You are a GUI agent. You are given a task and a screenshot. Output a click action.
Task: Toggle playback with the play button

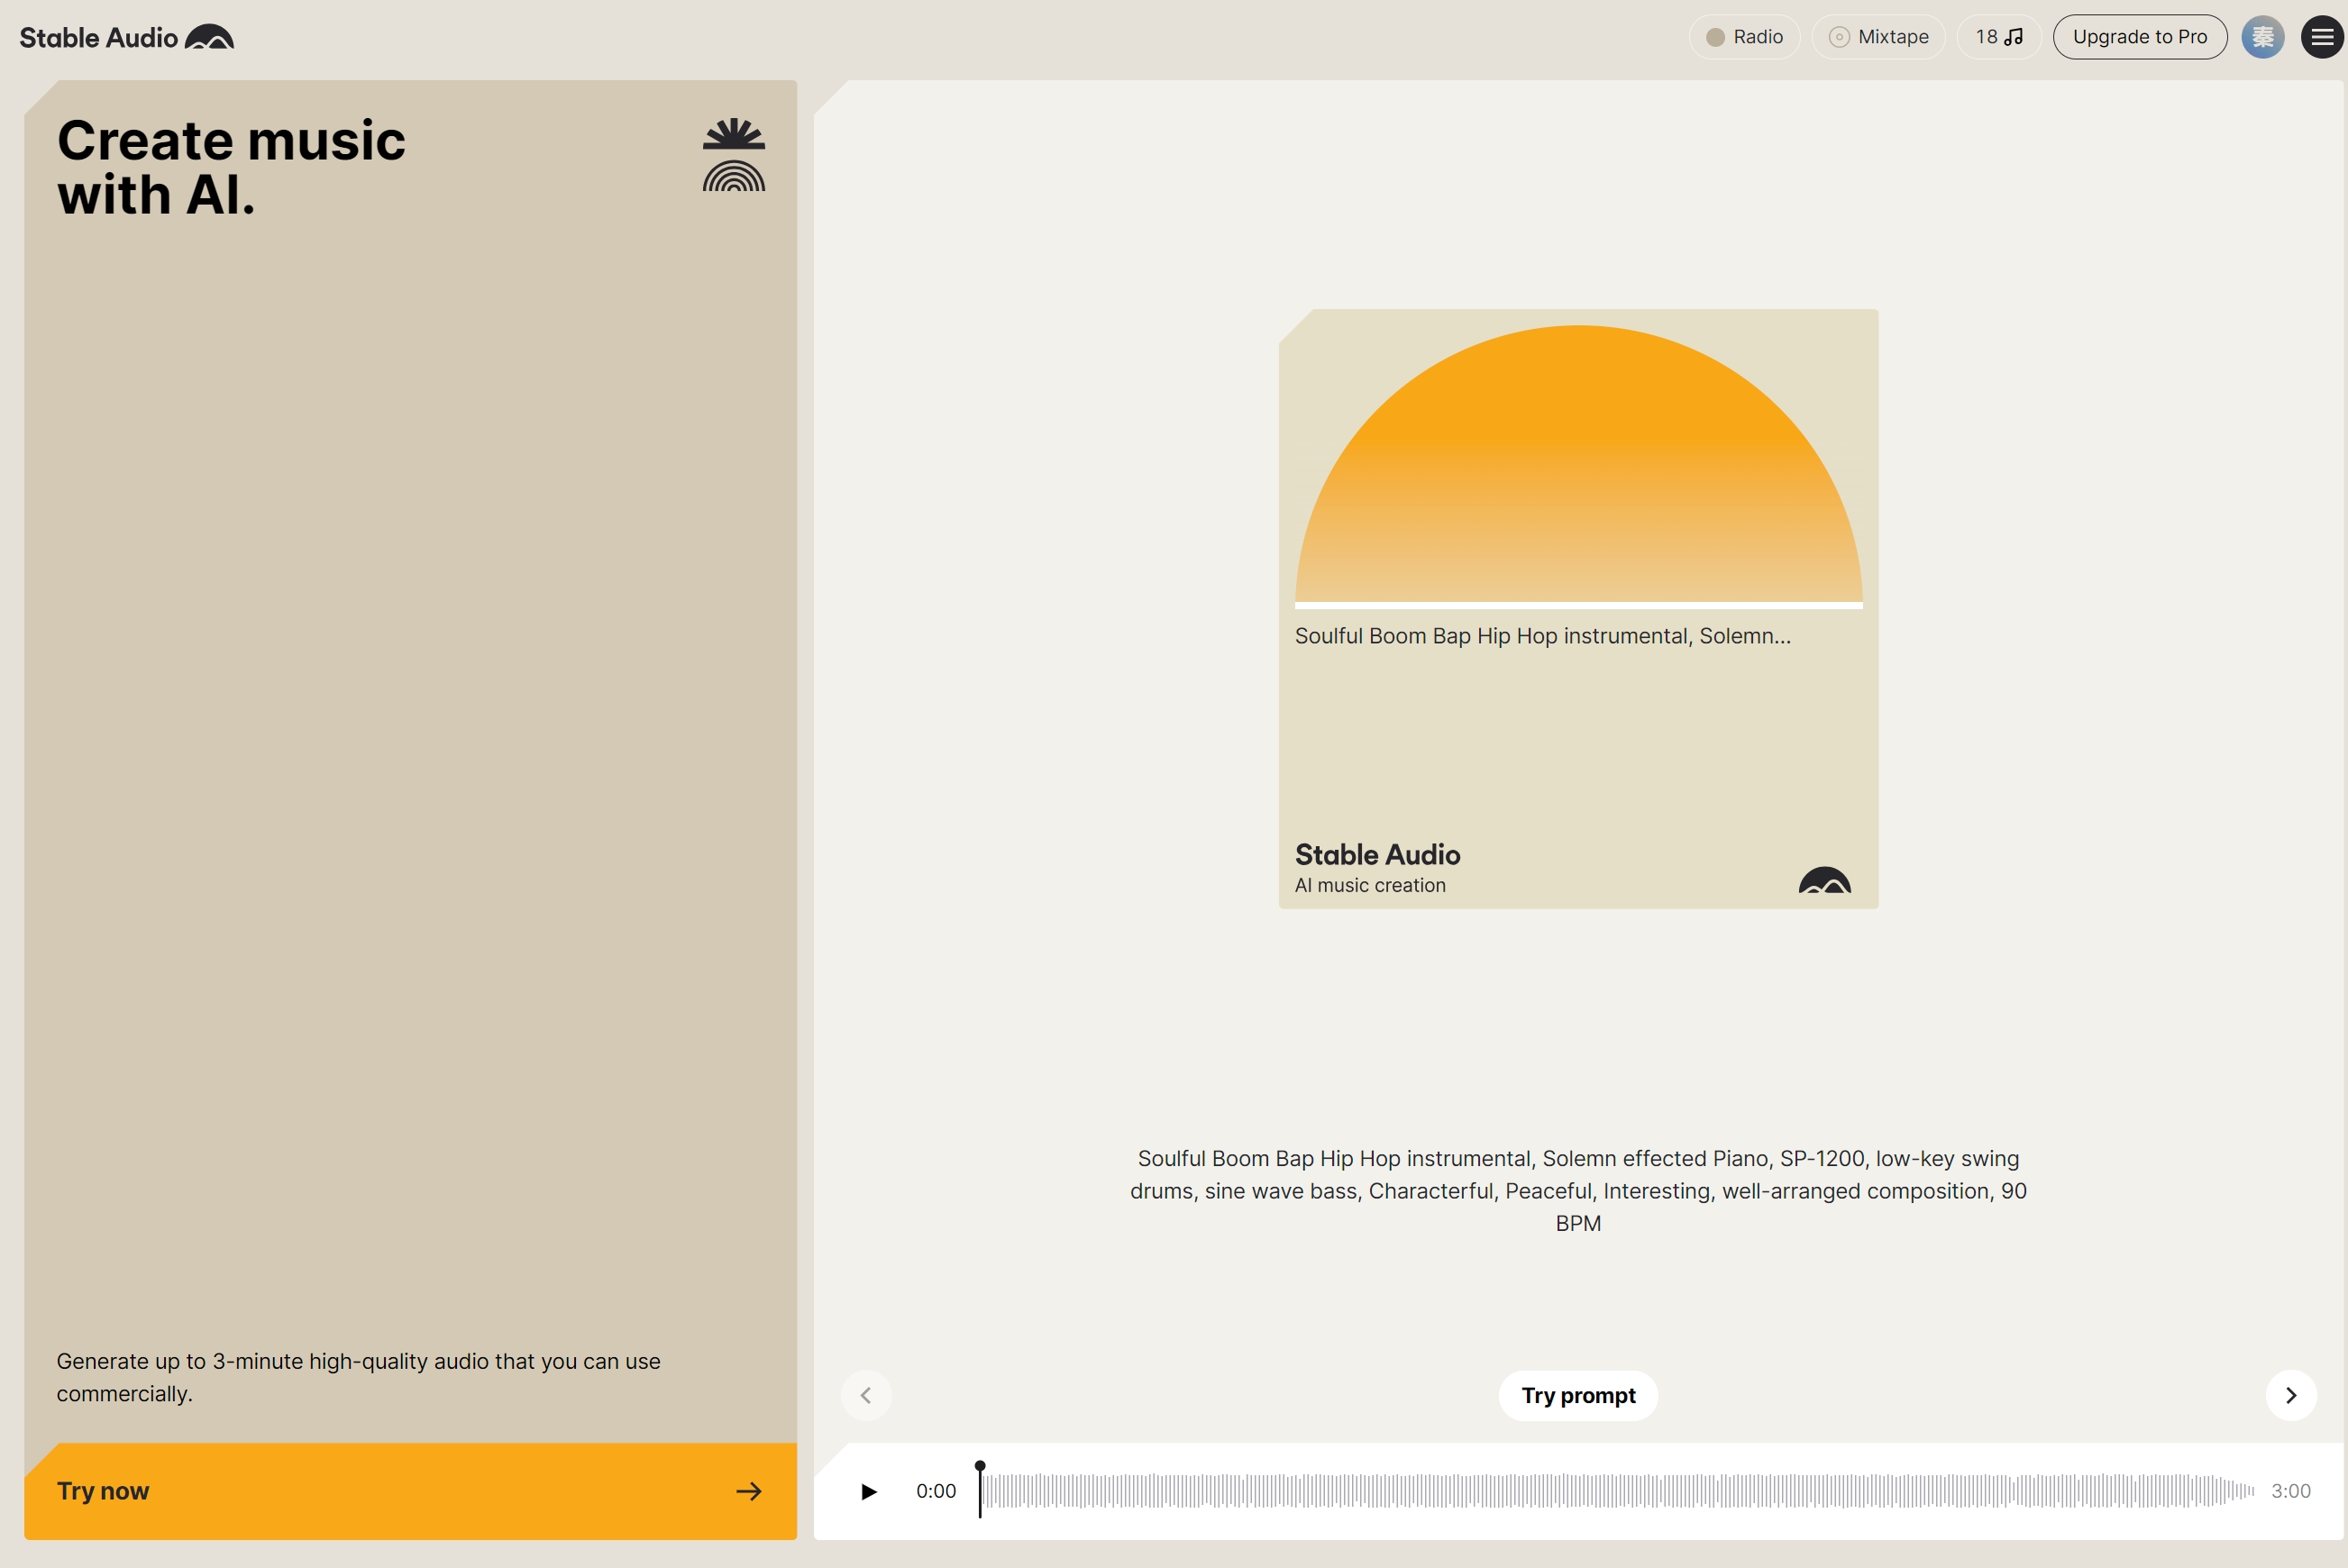point(868,1490)
